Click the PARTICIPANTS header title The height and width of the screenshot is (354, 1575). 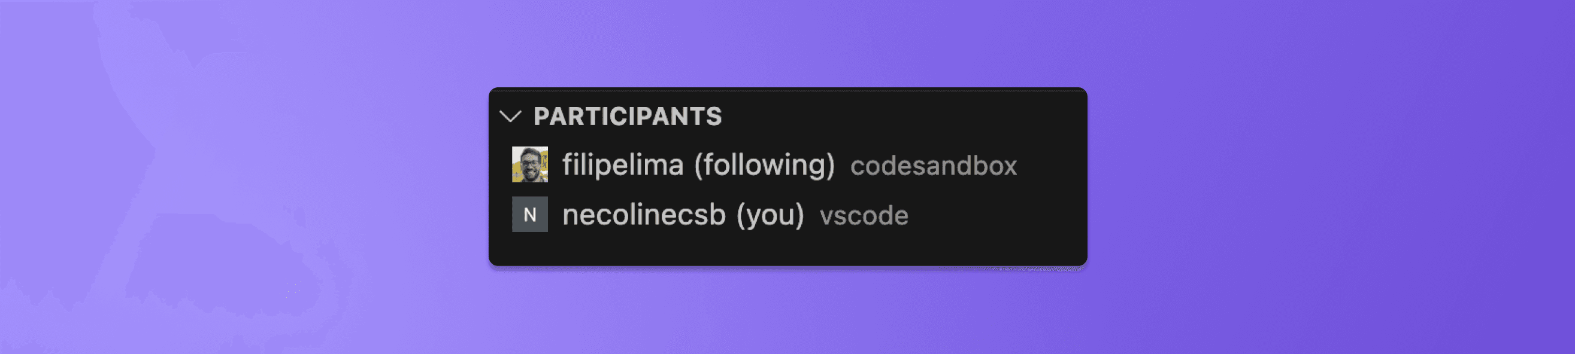pyautogui.click(x=628, y=116)
